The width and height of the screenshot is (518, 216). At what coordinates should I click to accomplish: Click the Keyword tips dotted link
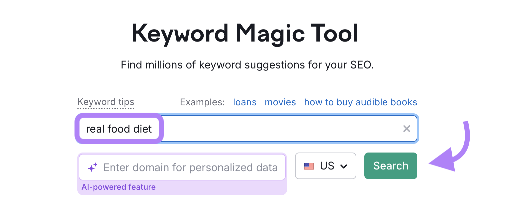click(x=106, y=102)
